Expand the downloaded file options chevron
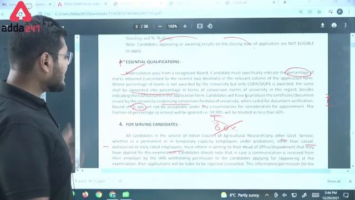Screen dimensions: 355x200 click(120, 181)
